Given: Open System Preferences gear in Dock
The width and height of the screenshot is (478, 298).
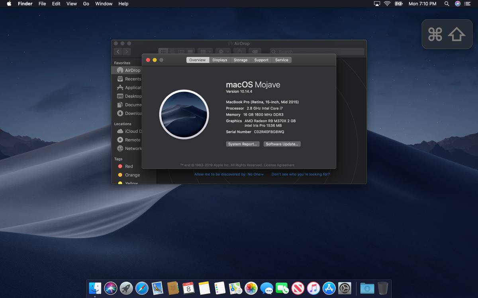Looking at the screenshot, I should (x=345, y=288).
